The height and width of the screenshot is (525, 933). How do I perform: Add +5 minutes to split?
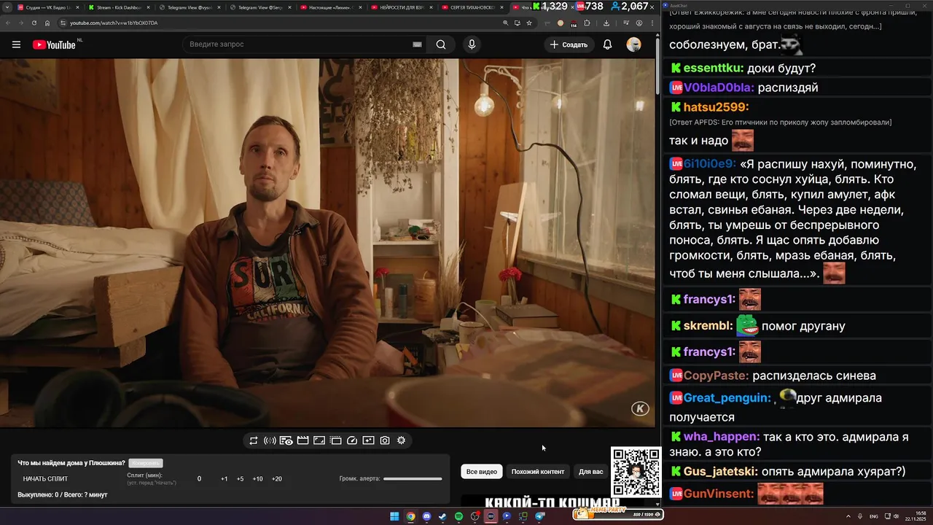pyautogui.click(x=240, y=479)
